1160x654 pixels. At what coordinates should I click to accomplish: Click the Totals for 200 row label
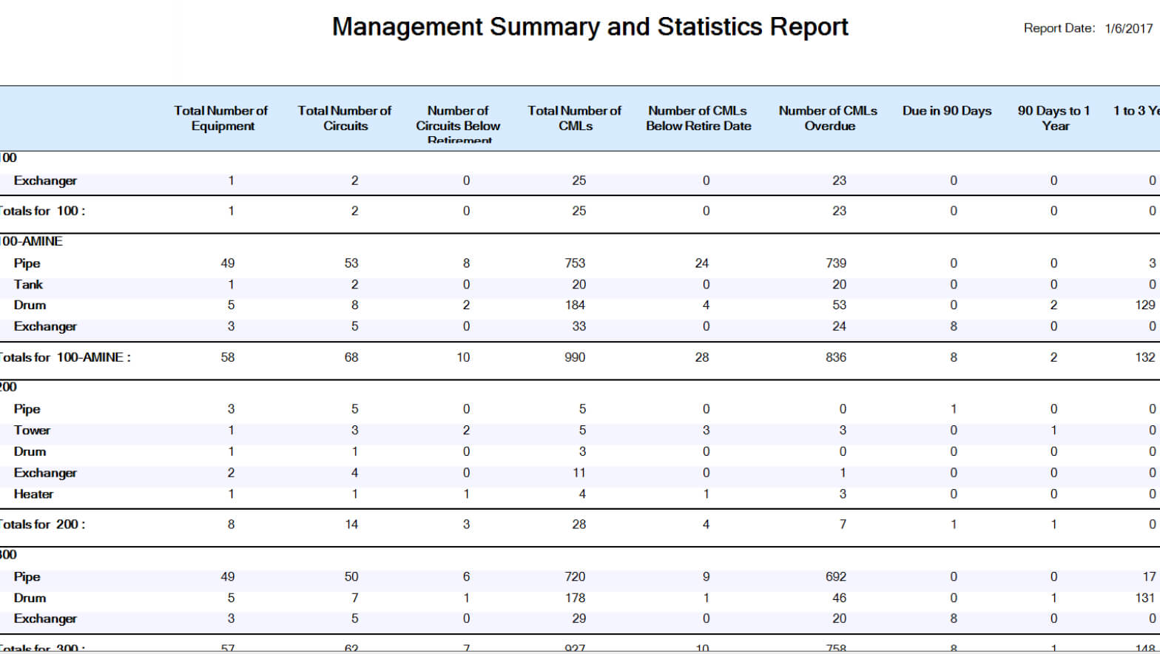click(43, 525)
